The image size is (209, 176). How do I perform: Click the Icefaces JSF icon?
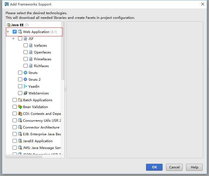click(31, 45)
